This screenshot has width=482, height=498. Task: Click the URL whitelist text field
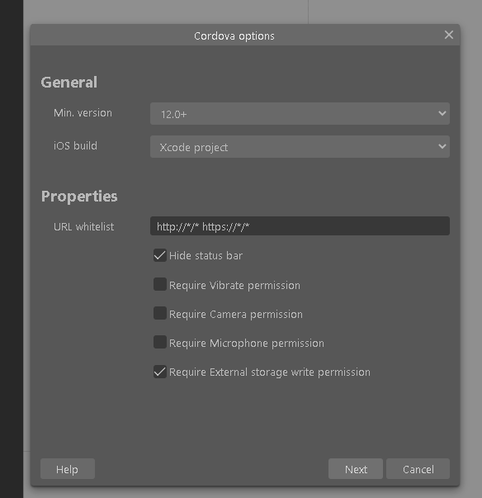coord(300,226)
